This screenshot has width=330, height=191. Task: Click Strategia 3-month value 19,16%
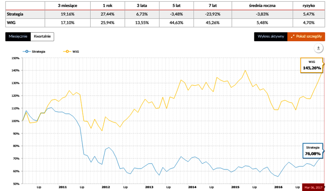tap(68, 14)
